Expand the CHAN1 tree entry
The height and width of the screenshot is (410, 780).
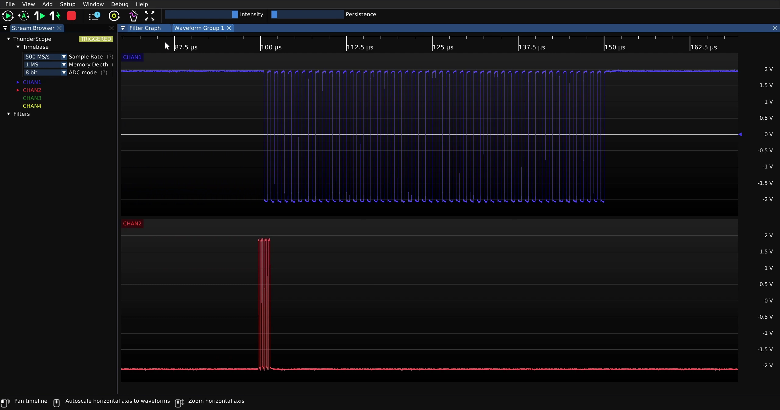(x=18, y=82)
